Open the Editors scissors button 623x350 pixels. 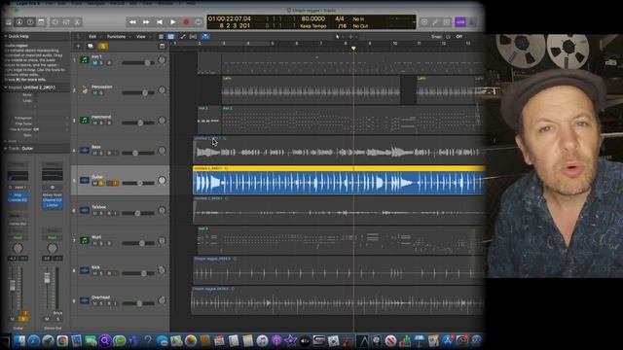(x=77, y=22)
